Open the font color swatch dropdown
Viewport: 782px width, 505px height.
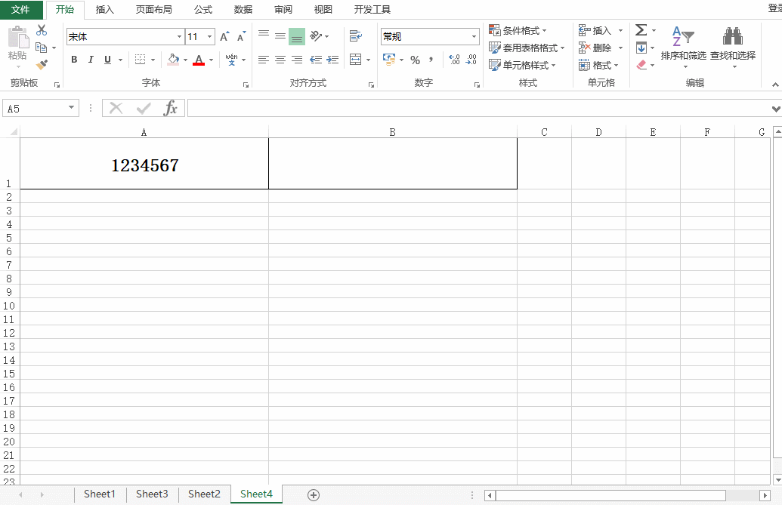(x=210, y=60)
